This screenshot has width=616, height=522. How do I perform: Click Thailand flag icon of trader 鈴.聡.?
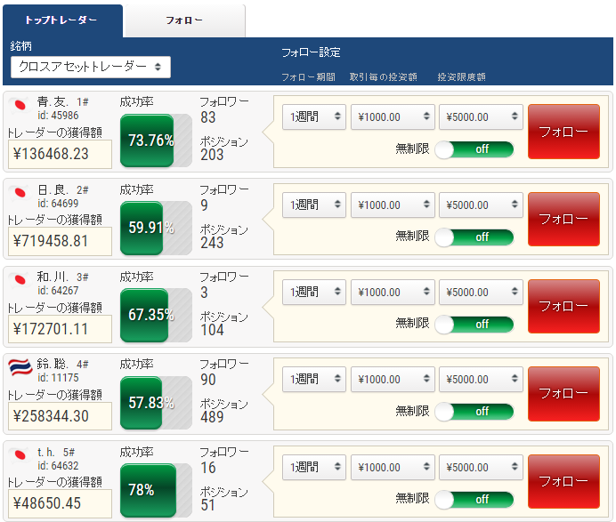[x=20, y=367]
